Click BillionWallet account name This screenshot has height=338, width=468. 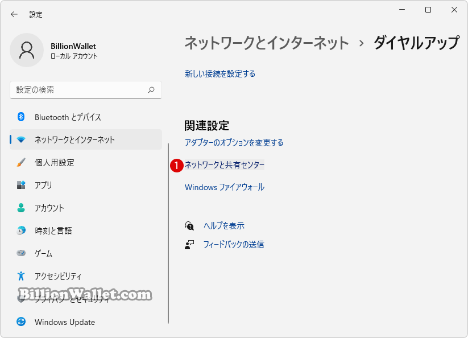(x=73, y=46)
